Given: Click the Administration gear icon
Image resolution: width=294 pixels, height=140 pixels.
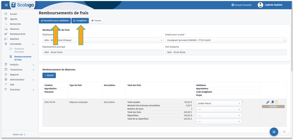Looking at the screenshot, I should coord(6,80).
